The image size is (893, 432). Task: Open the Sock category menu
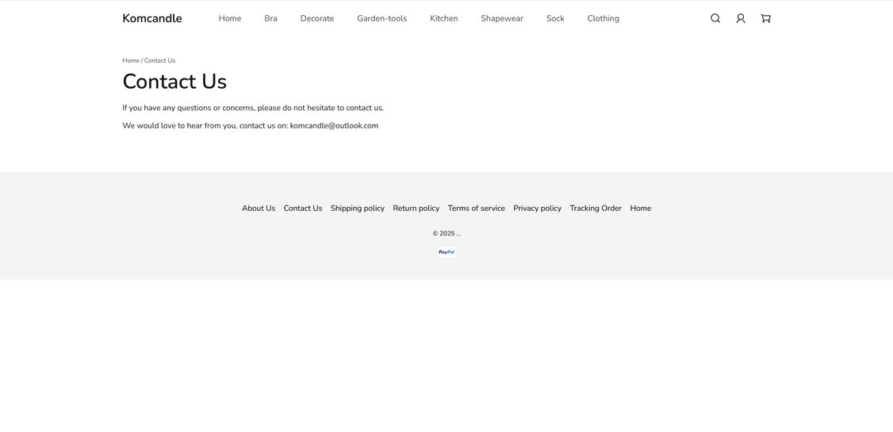click(555, 18)
